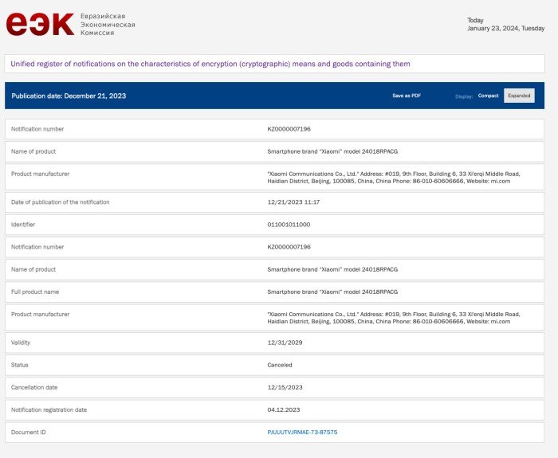Image resolution: width=558 pixels, height=458 pixels.
Task: Click the Identifier value 011001011000
Action: [289, 225]
